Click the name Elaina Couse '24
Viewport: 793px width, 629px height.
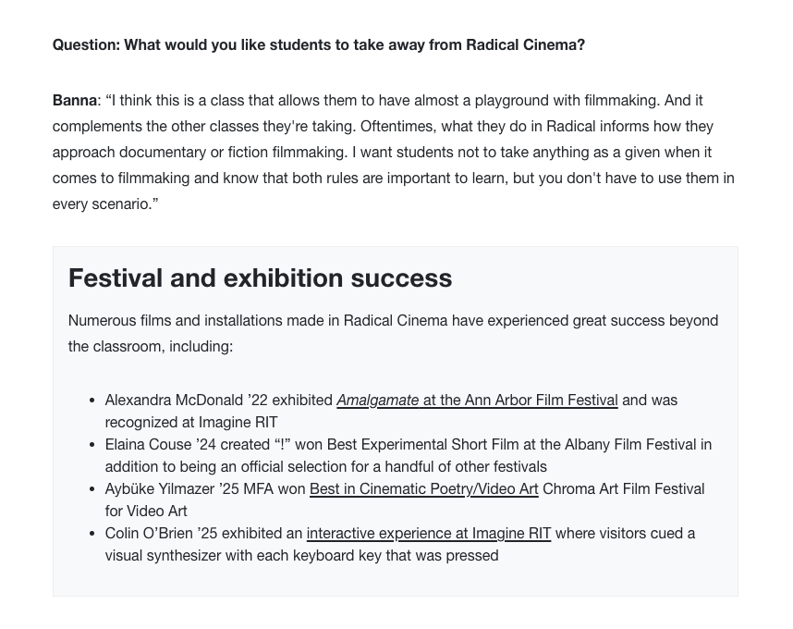coord(160,445)
